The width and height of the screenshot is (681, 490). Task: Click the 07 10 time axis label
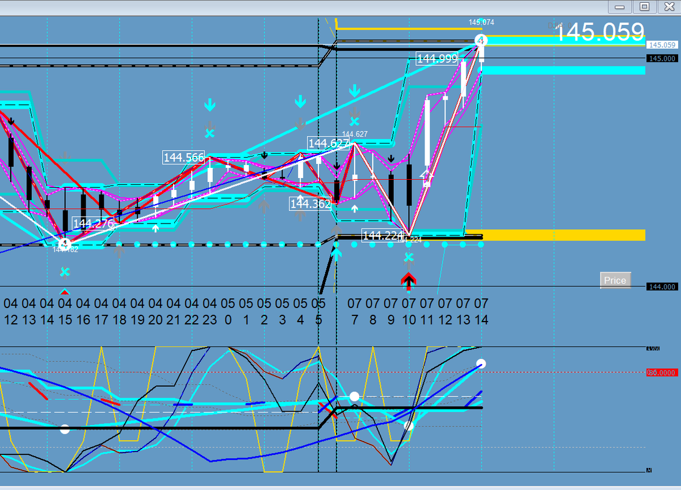[409, 311]
